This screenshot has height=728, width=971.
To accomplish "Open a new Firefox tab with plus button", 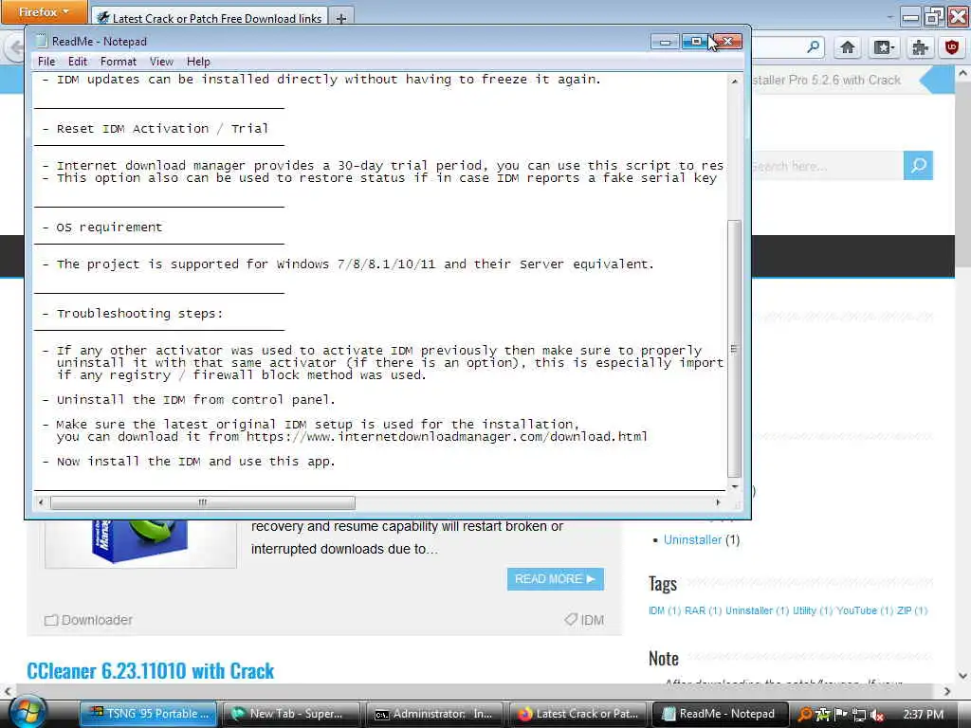I will [340, 18].
